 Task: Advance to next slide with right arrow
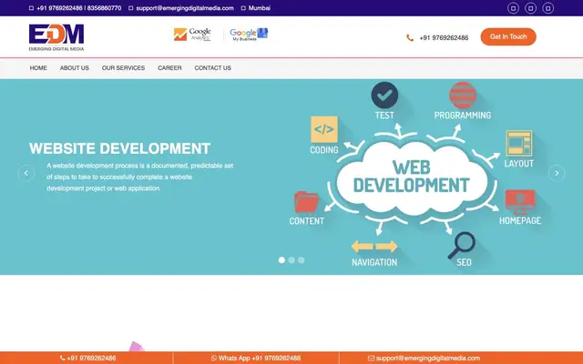(x=557, y=173)
